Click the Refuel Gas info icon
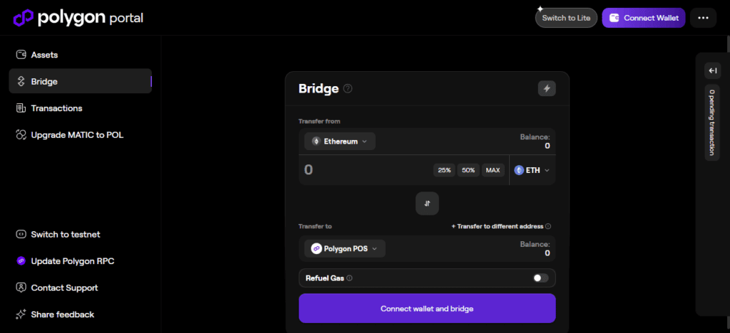730x333 pixels. [x=349, y=278]
